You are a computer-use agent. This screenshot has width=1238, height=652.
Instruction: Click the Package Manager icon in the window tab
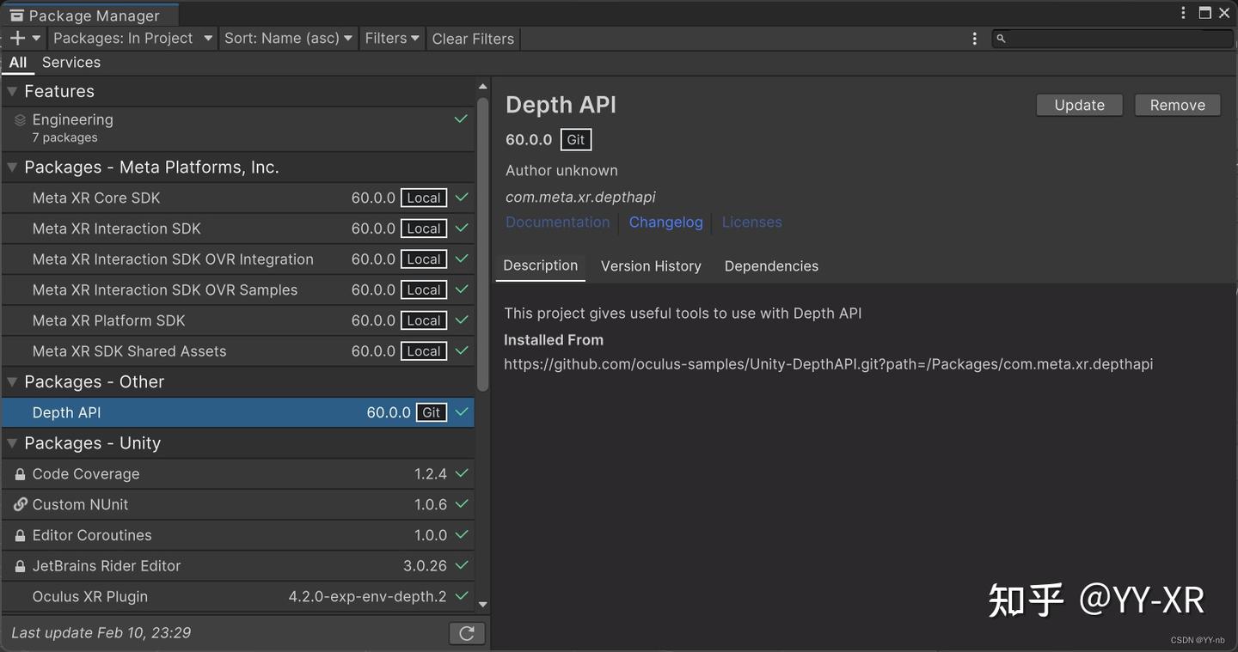click(16, 15)
